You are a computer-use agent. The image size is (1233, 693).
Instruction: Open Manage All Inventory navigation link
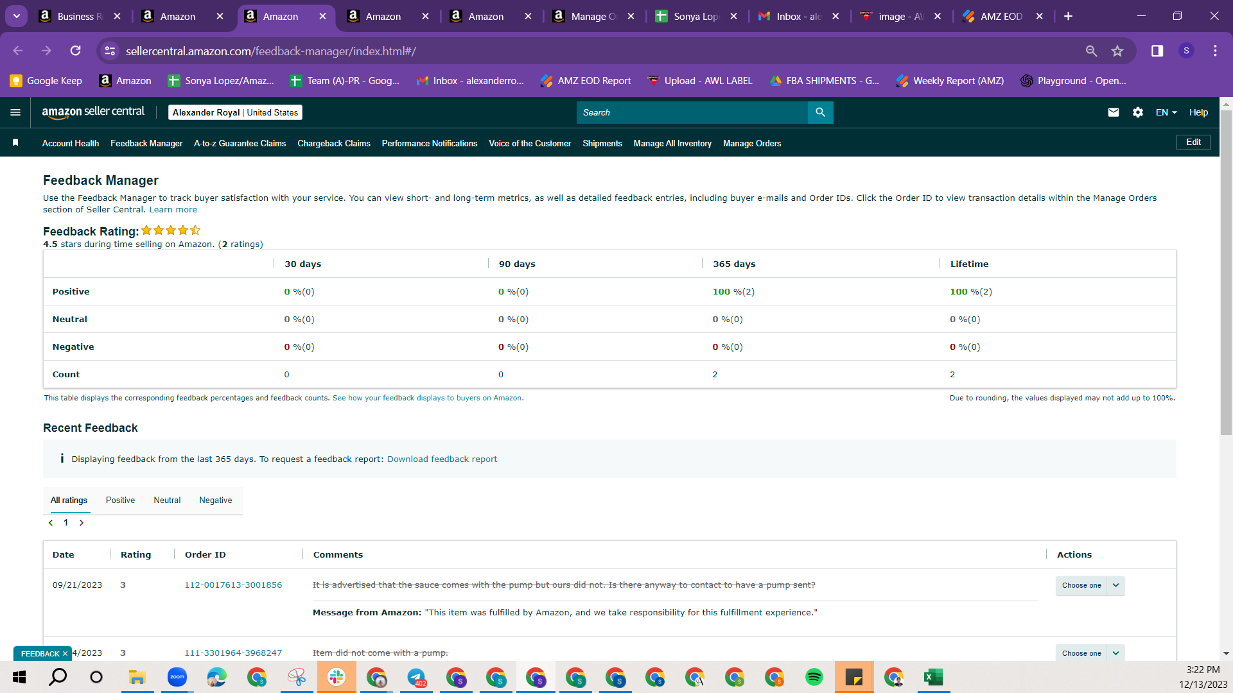(672, 143)
